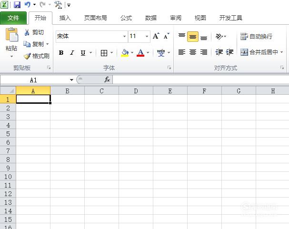The image size is (289, 229).
Task: Click the Save icon in quick access toolbar
Action: coord(17,5)
